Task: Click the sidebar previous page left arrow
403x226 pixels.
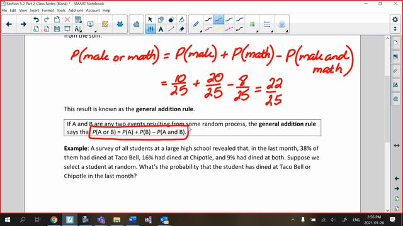Action: pyautogui.click(x=397, y=178)
